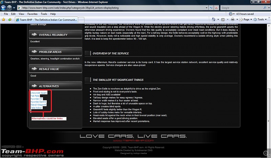Open the Tools menu in menu bar

(44, 14)
